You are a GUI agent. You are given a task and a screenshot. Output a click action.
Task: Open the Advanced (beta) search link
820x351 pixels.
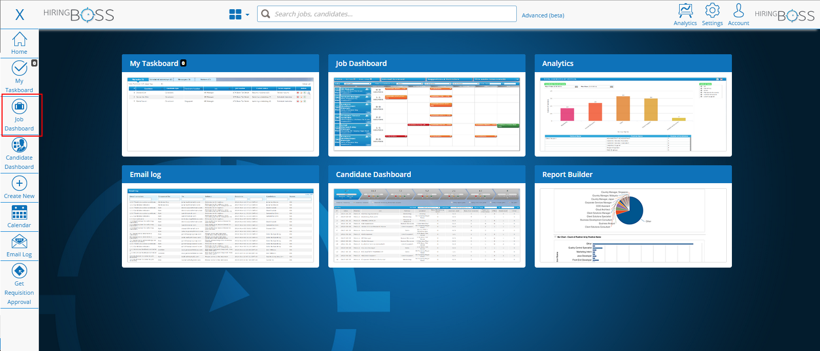coord(543,15)
